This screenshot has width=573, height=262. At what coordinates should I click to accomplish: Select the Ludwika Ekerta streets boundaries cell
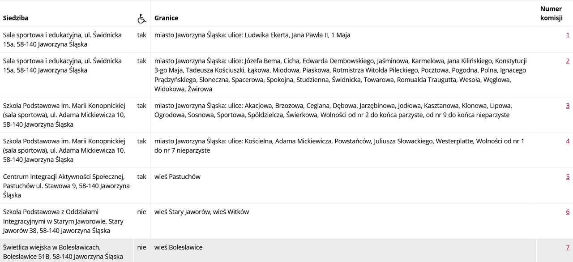click(x=343, y=39)
